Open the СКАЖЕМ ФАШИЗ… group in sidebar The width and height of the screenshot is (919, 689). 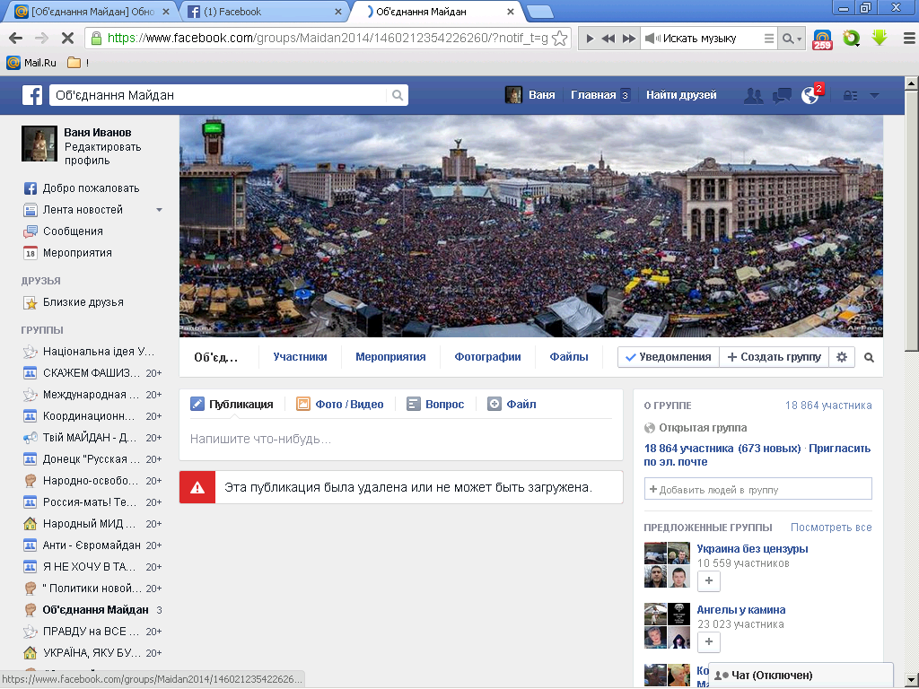click(92, 373)
